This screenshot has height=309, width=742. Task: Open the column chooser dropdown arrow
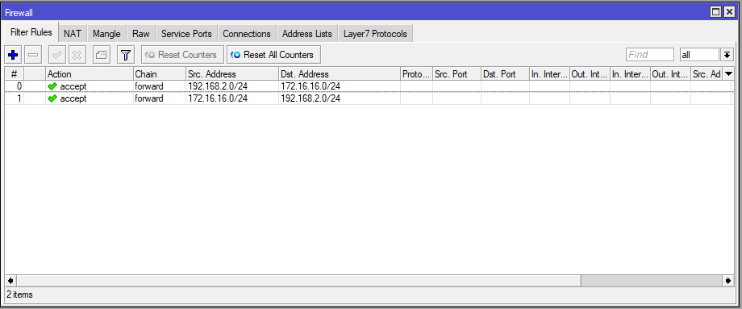(x=728, y=73)
